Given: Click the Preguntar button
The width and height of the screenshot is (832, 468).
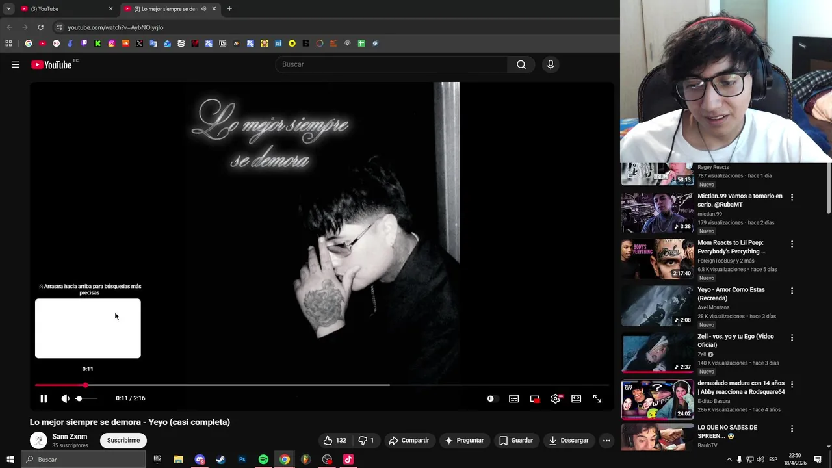Looking at the screenshot, I should coord(463,440).
